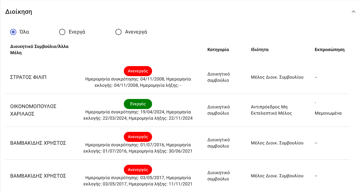
Task: Click the name ΣΤΡΑΤΟΣ ΦΙΛΙΠ
Action: (x=28, y=77)
